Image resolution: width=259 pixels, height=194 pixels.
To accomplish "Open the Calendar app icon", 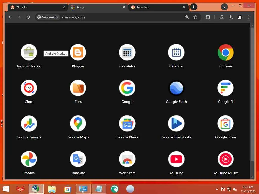I will pyautogui.click(x=176, y=52).
